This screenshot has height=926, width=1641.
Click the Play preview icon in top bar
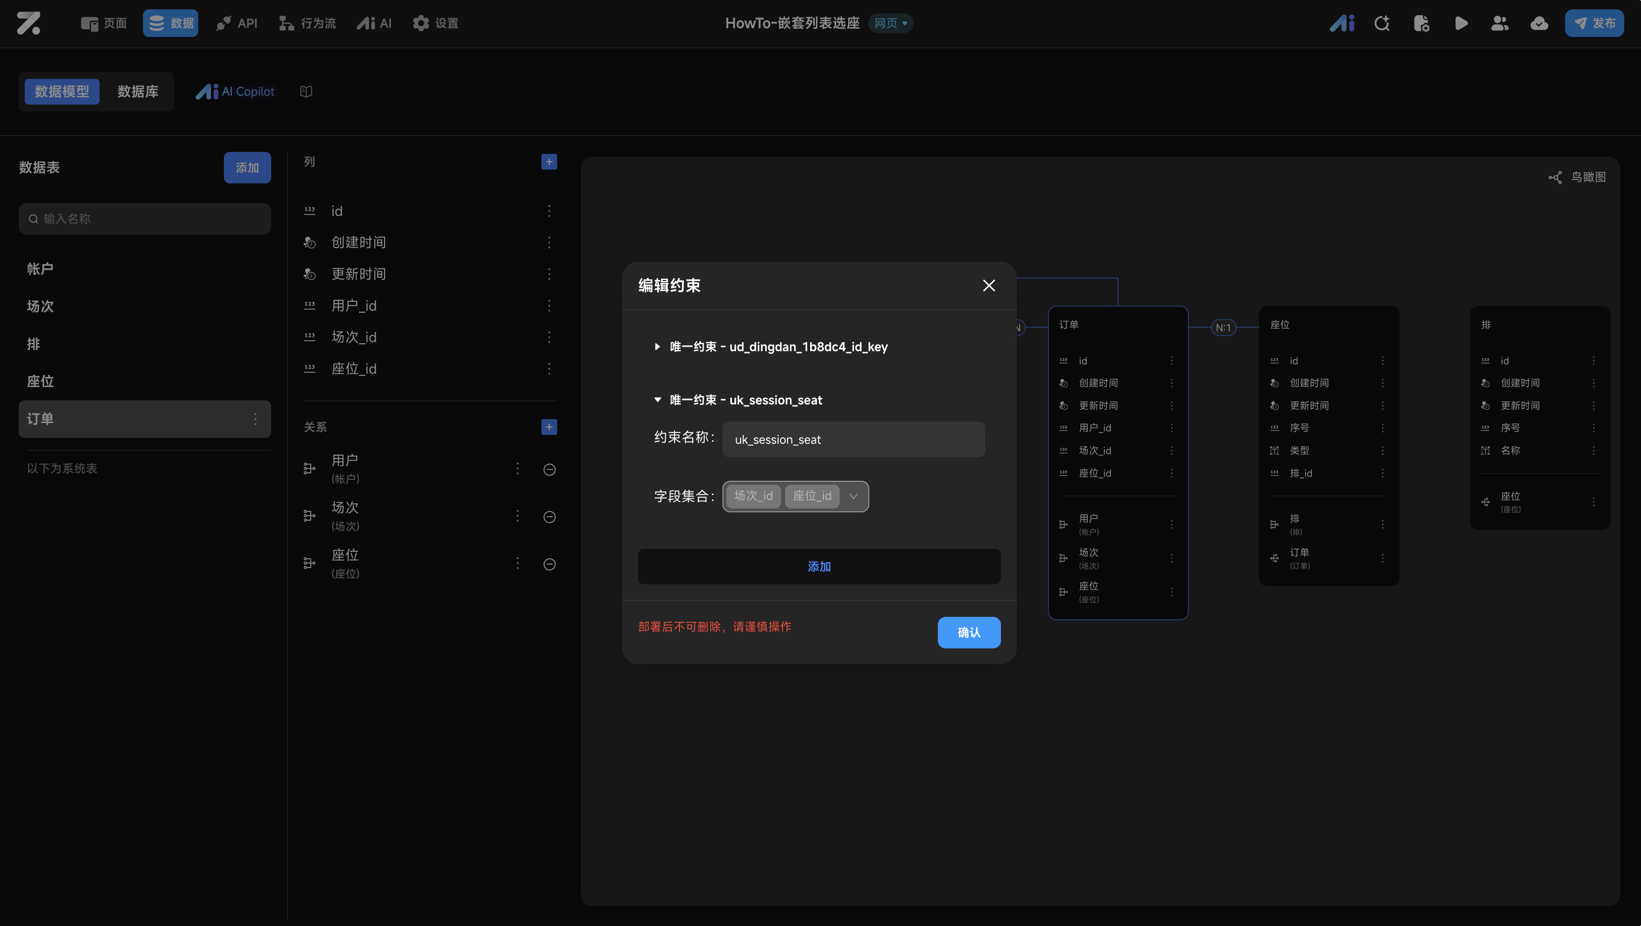[1461, 24]
